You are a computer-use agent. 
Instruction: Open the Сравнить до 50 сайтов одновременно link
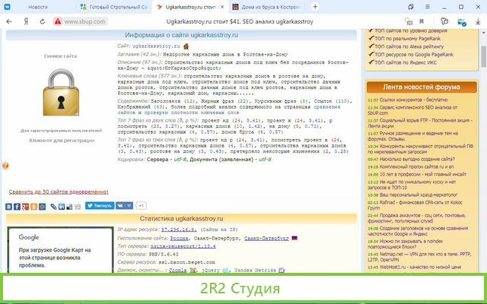(x=59, y=192)
